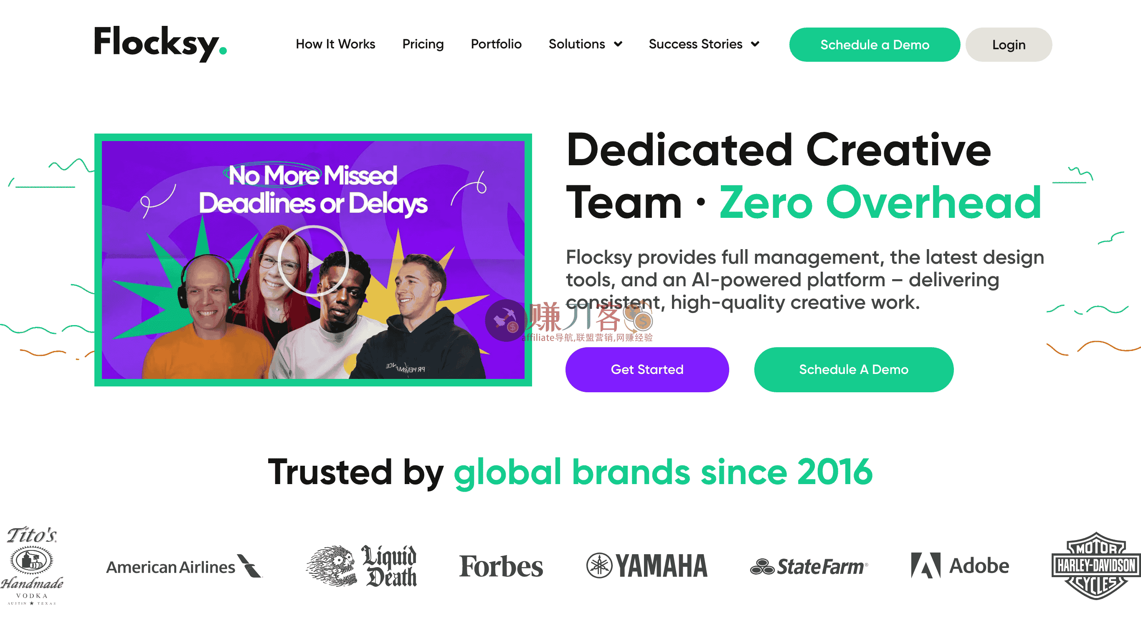Click the American Airlines logo
Screen dimensions: 1141x641
click(x=184, y=566)
